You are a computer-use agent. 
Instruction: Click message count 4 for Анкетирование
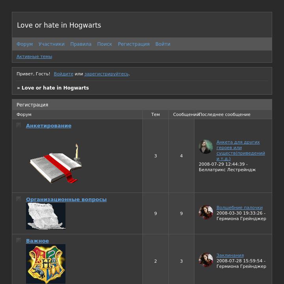point(181,156)
